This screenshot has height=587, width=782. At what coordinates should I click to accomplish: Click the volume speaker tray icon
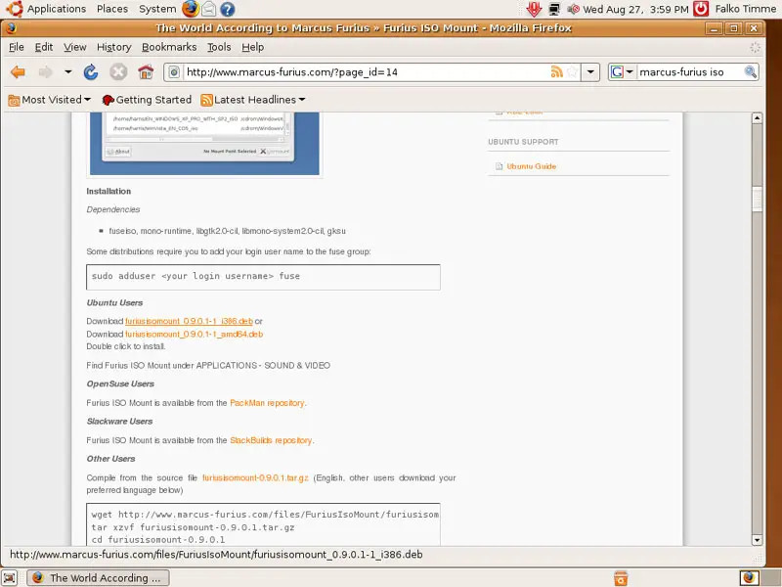(573, 9)
